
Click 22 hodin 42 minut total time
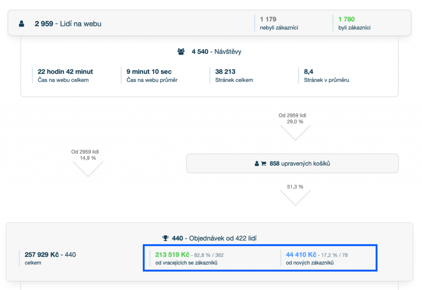click(x=65, y=72)
